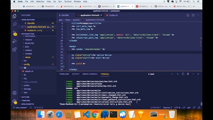The height and width of the screenshot is (120, 213).
Task: Close the application.html.erb editor tab
Action: point(101,15)
